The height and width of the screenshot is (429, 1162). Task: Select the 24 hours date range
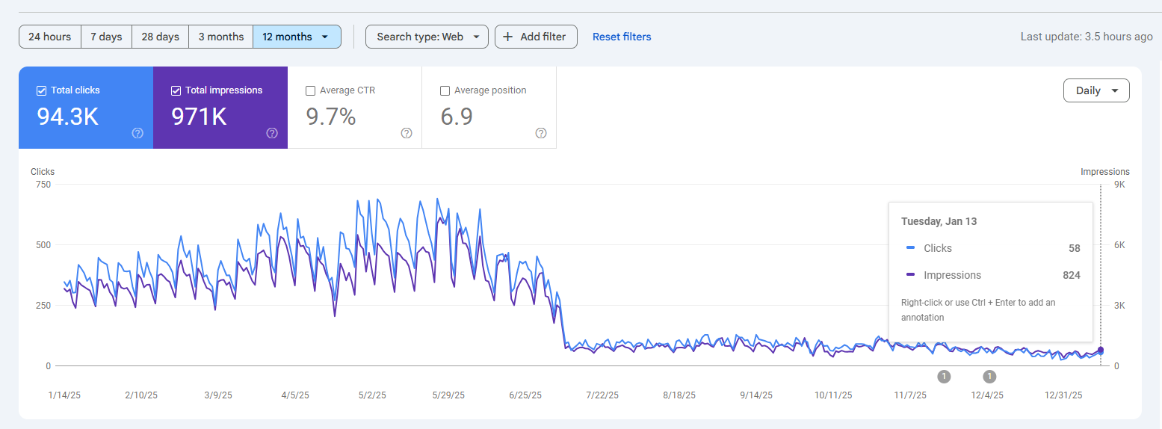(50, 37)
